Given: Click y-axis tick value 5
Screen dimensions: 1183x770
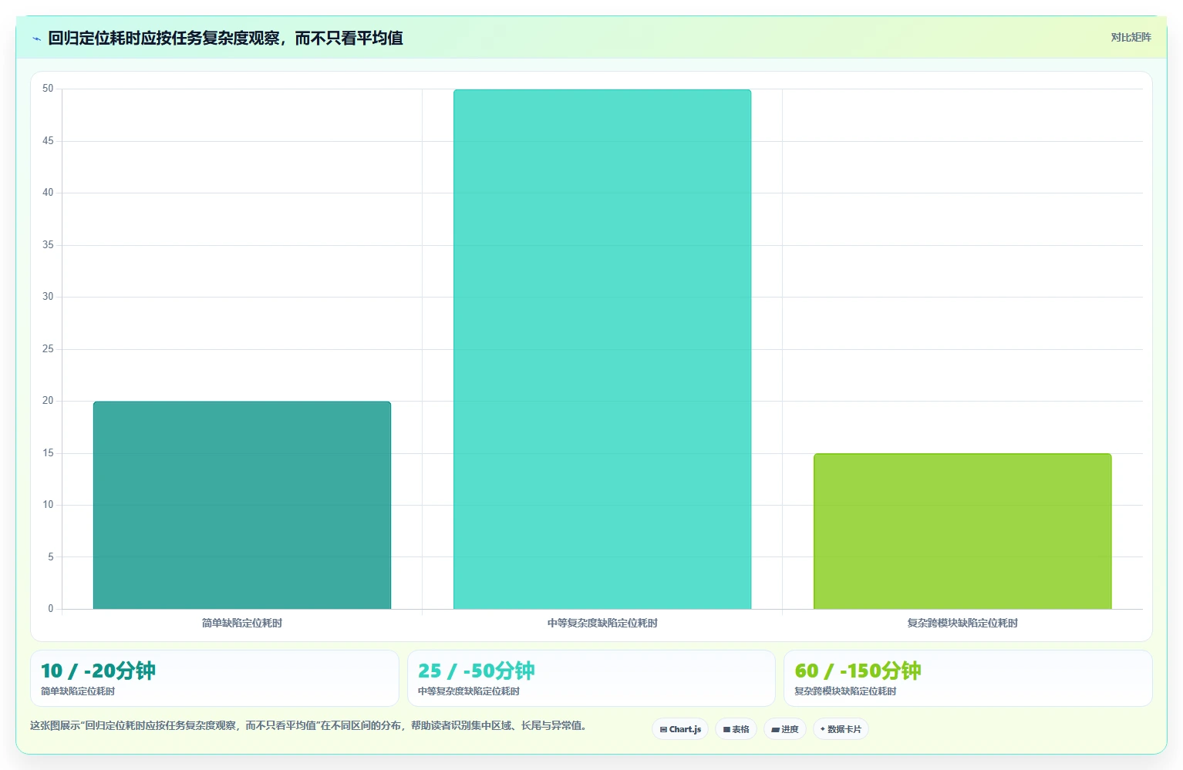Looking at the screenshot, I should pyautogui.click(x=51, y=556).
